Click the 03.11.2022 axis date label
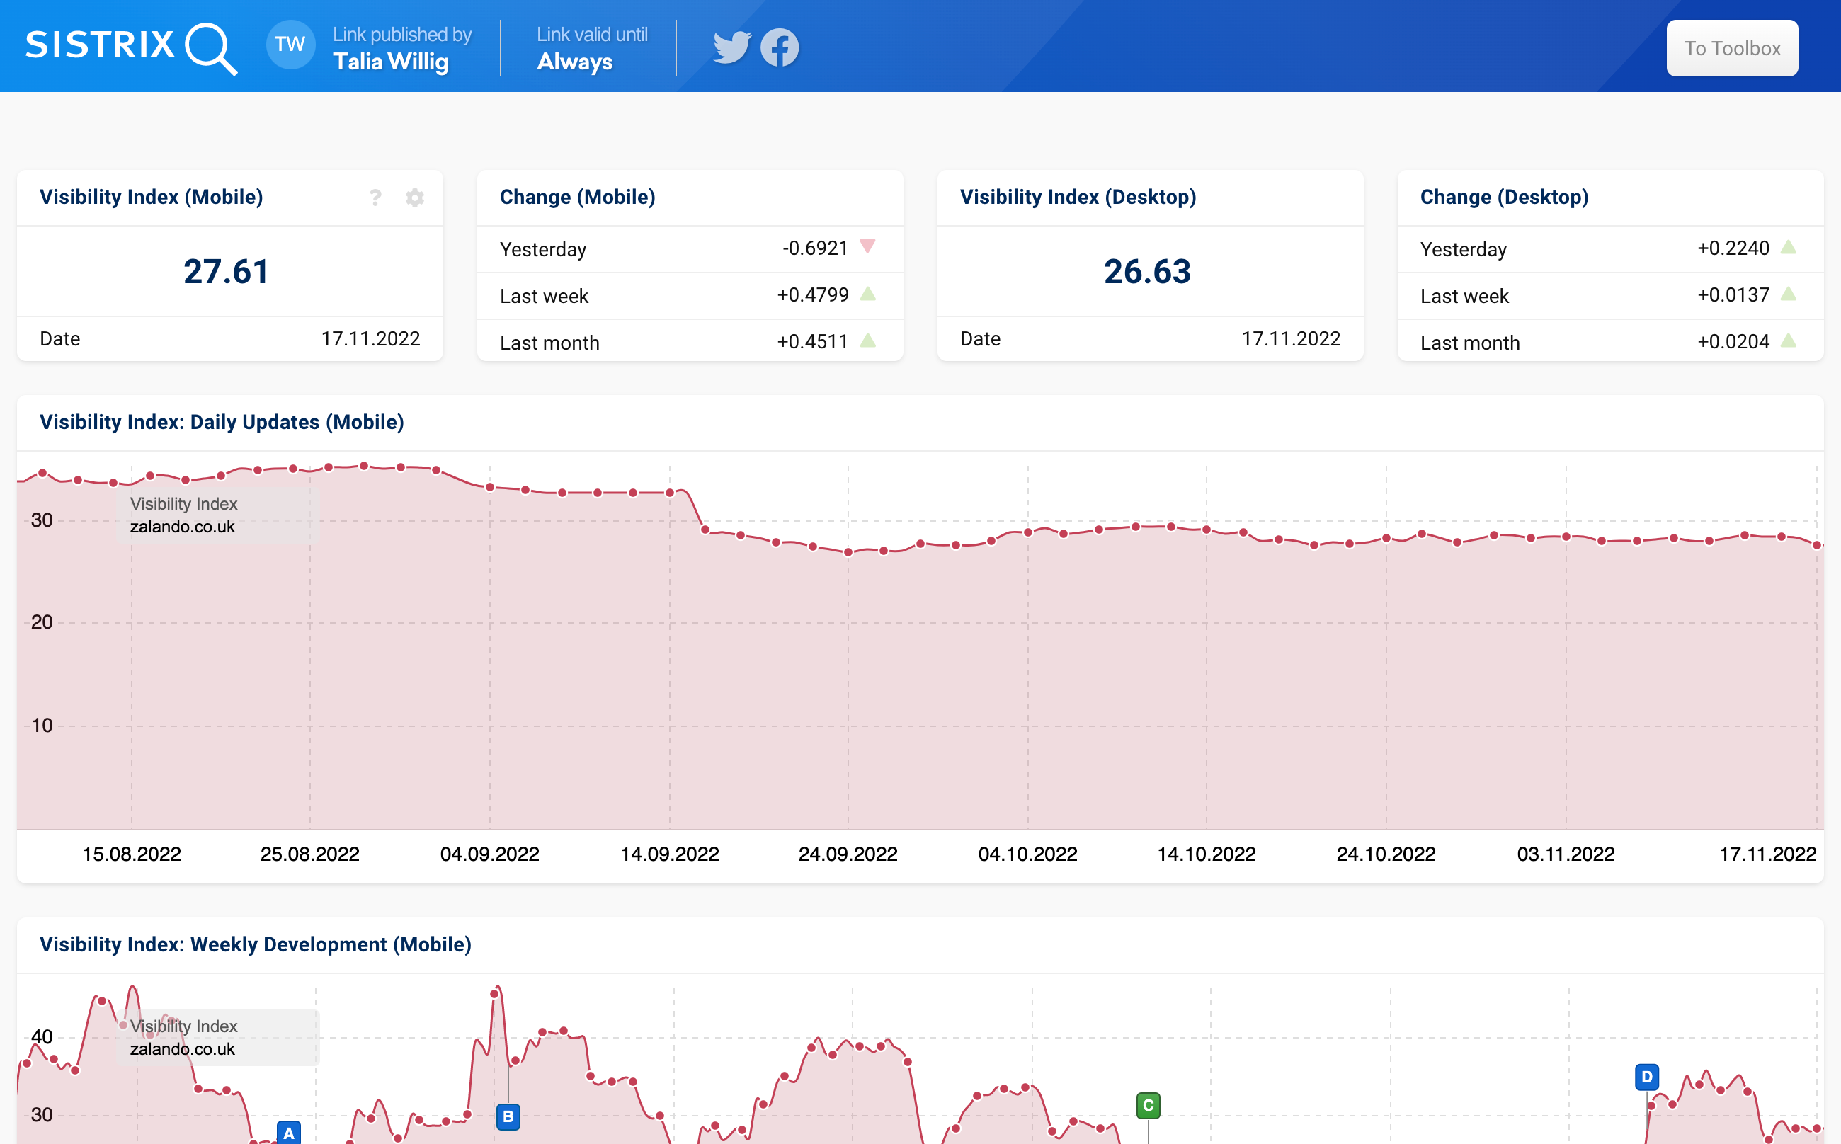The image size is (1841, 1144). (1566, 854)
